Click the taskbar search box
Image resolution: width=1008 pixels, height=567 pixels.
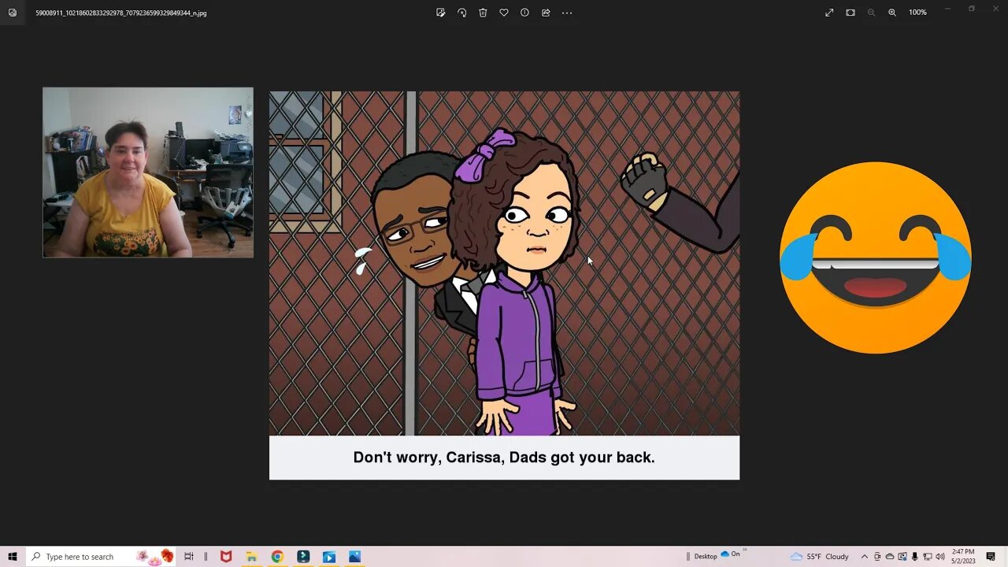pos(101,557)
